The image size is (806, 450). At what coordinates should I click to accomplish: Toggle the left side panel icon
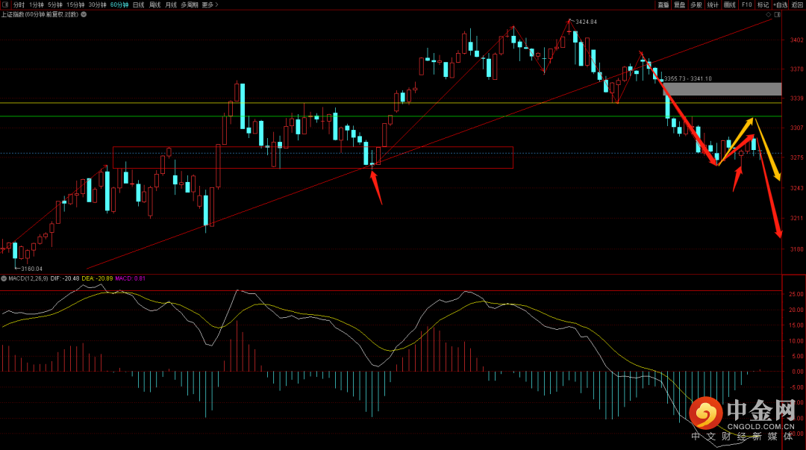(x=5, y=4)
